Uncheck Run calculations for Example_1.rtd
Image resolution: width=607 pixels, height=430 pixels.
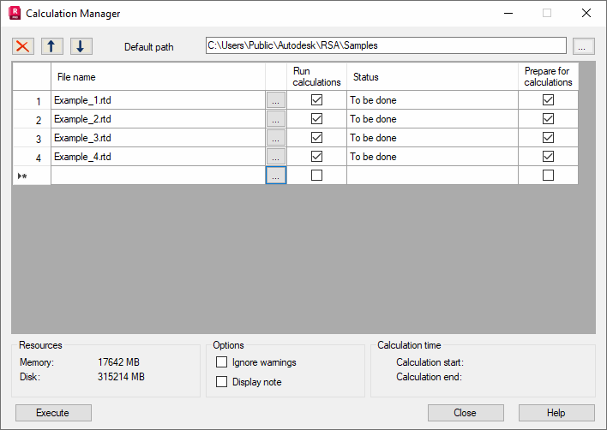pyautogui.click(x=316, y=99)
